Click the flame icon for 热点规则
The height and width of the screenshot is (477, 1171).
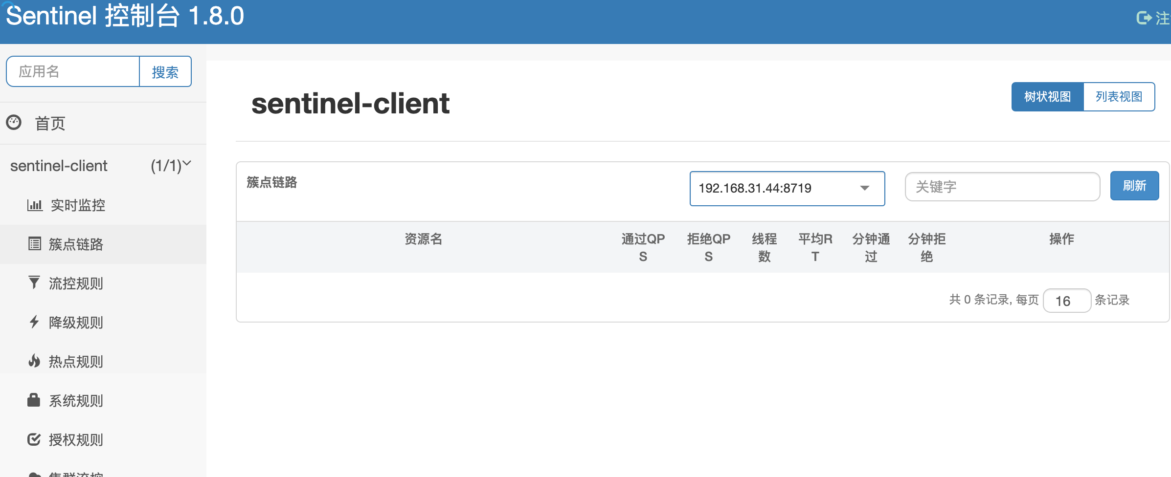[34, 361]
